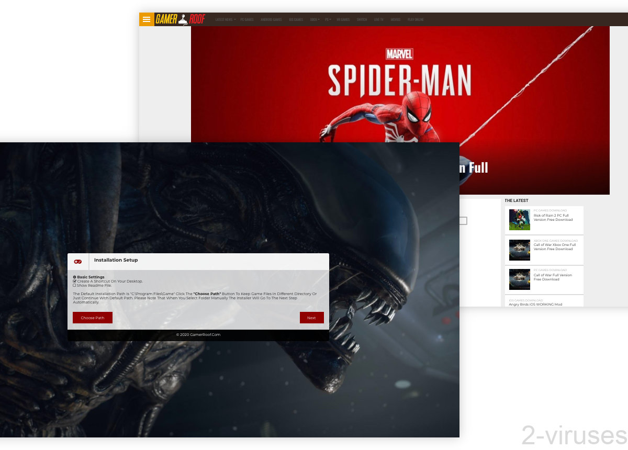628x450 pixels.
Task: Click the gamepad icon in the Installation Setup header
Action: click(78, 262)
